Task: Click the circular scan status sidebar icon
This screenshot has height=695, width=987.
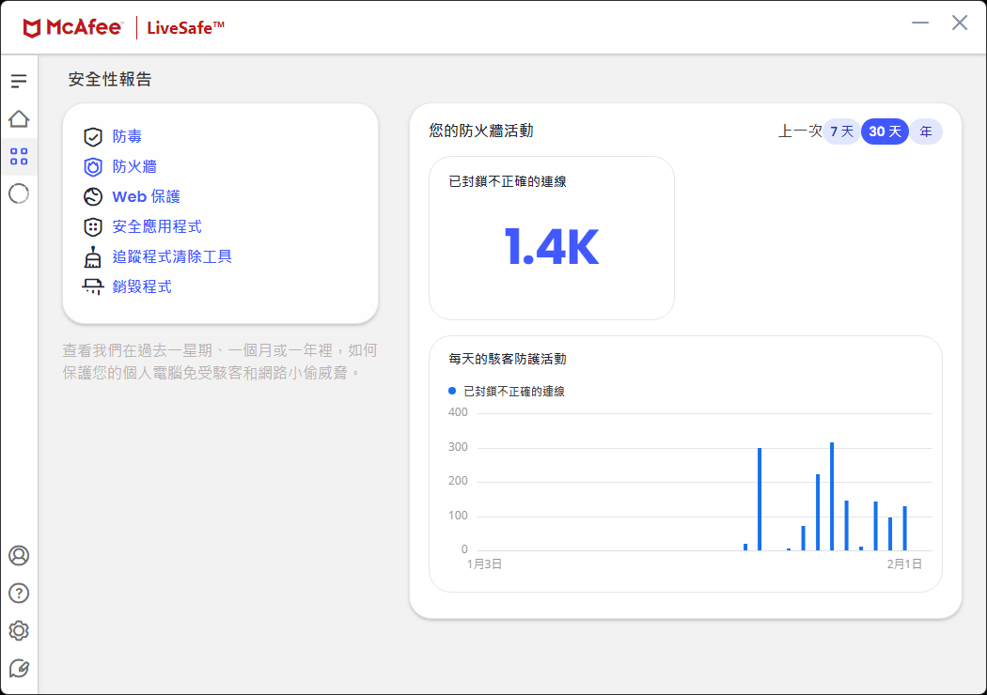Action: click(19, 194)
